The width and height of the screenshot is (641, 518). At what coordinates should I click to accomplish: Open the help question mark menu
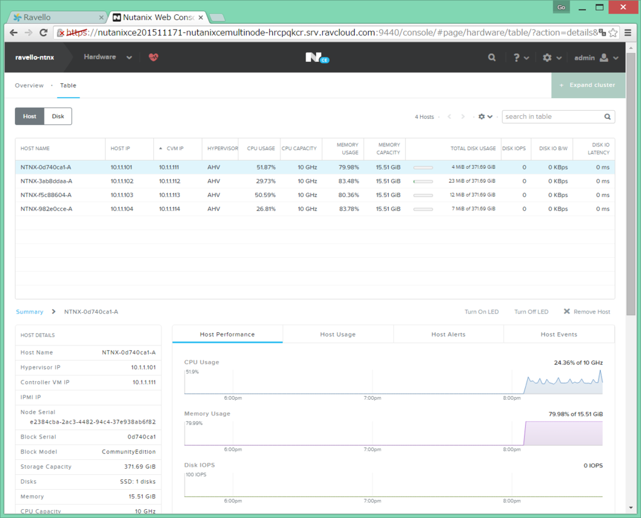pyautogui.click(x=521, y=58)
